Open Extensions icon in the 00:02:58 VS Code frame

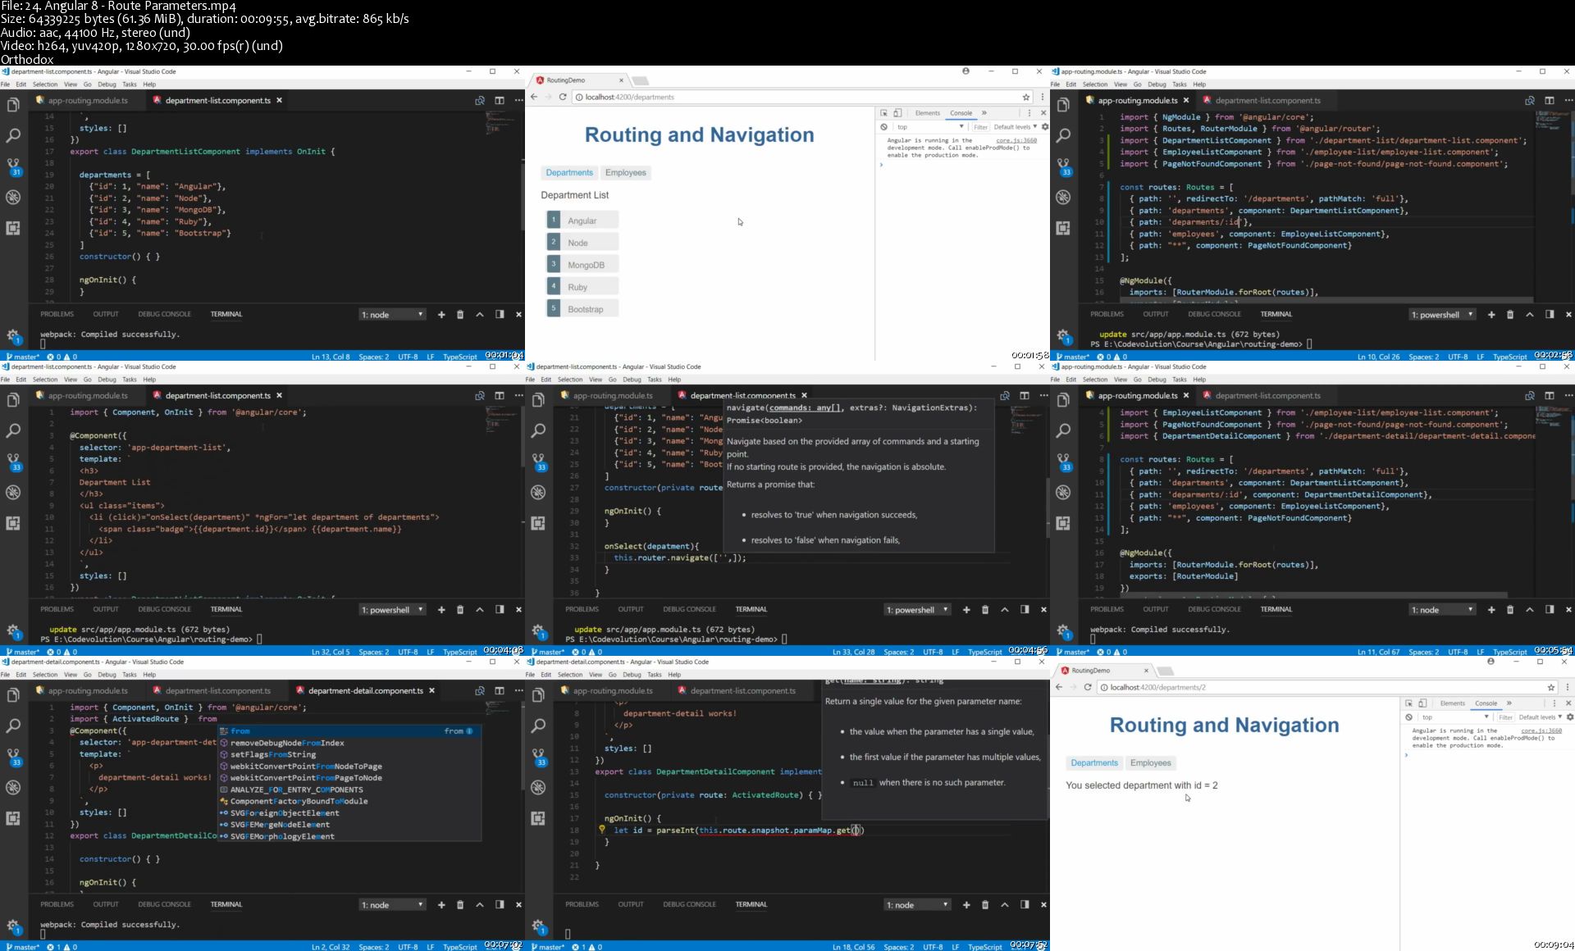1063,228
